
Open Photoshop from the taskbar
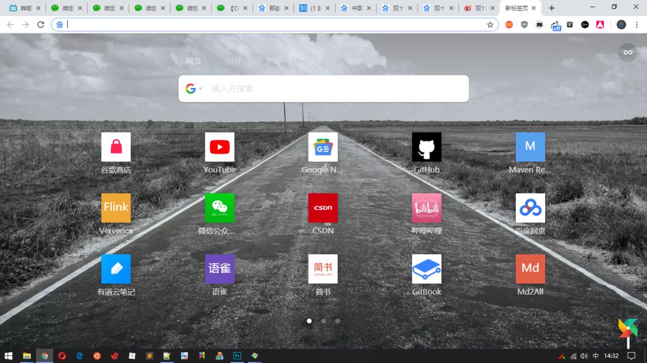(237, 356)
